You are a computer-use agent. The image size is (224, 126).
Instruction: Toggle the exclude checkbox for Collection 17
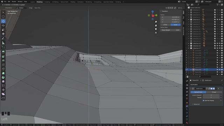coord(215,48)
